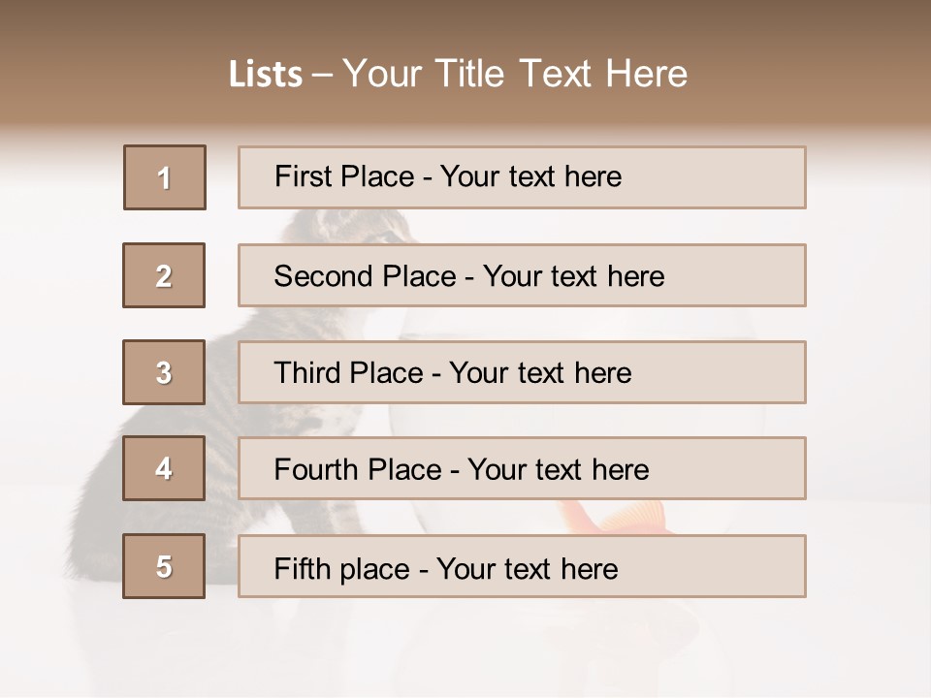This screenshot has height=698, width=931.
Task: Click the goldfish in the background image
Action: click(615, 517)
